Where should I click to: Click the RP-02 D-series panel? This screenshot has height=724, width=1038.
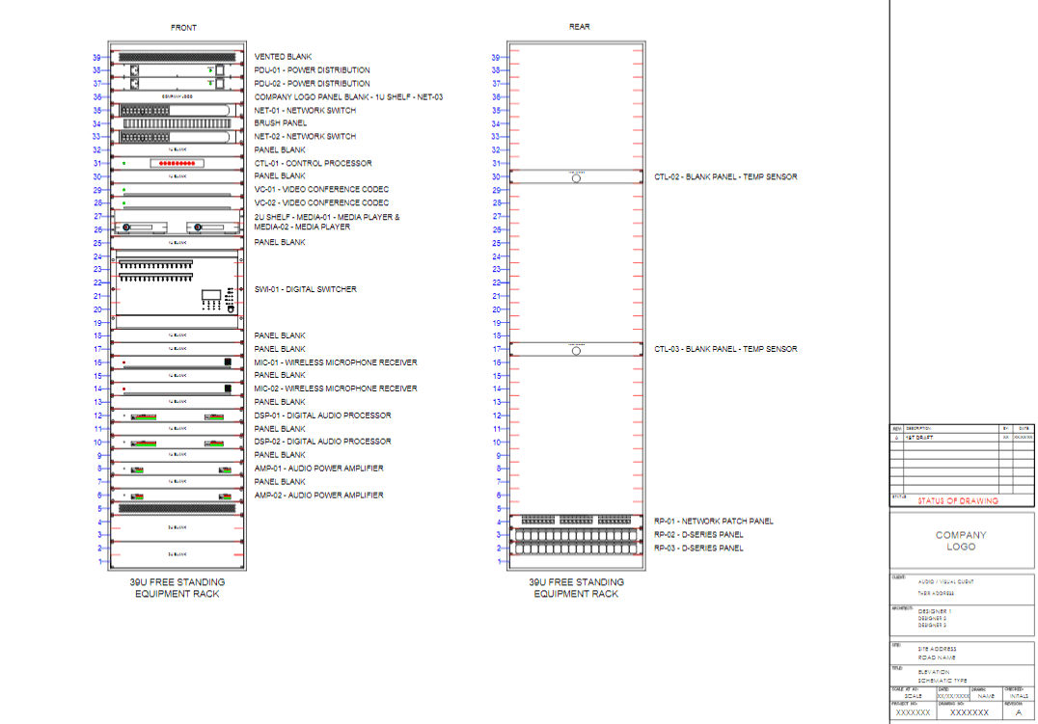(576, 533)
